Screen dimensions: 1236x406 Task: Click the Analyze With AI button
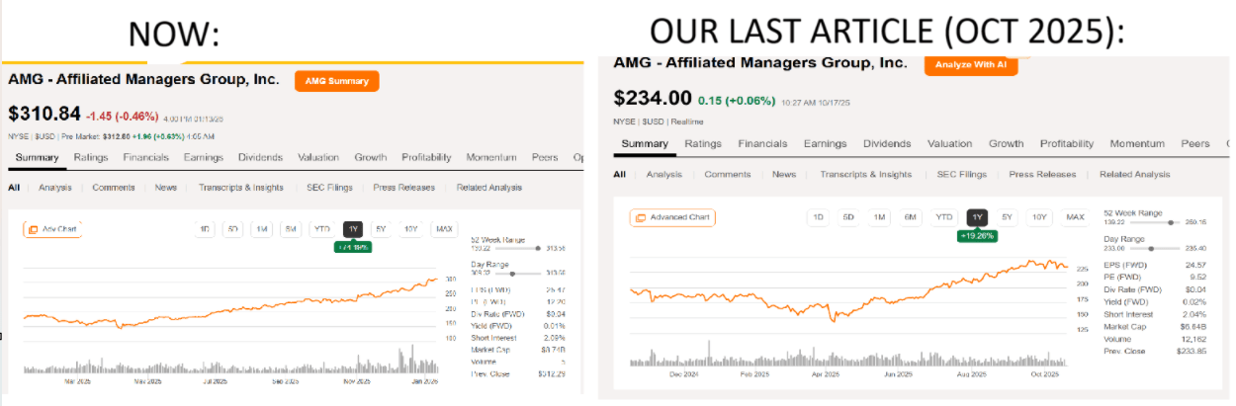point(970,64)
